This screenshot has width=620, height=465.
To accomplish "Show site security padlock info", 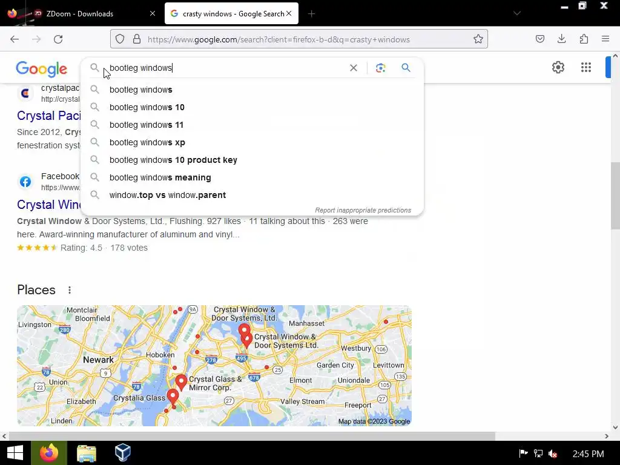I will coord(137,39).
